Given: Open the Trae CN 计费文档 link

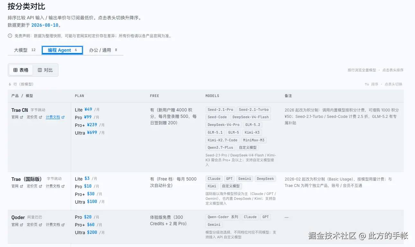Looking at the screenshot, I should (x=55, y=117).
